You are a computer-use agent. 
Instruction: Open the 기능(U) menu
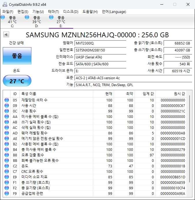pyautogui.click(x=38, y=12)
